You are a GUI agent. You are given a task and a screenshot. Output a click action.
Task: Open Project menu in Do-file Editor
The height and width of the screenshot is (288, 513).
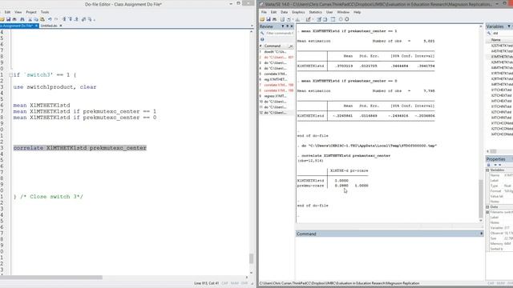coord(31,12)
